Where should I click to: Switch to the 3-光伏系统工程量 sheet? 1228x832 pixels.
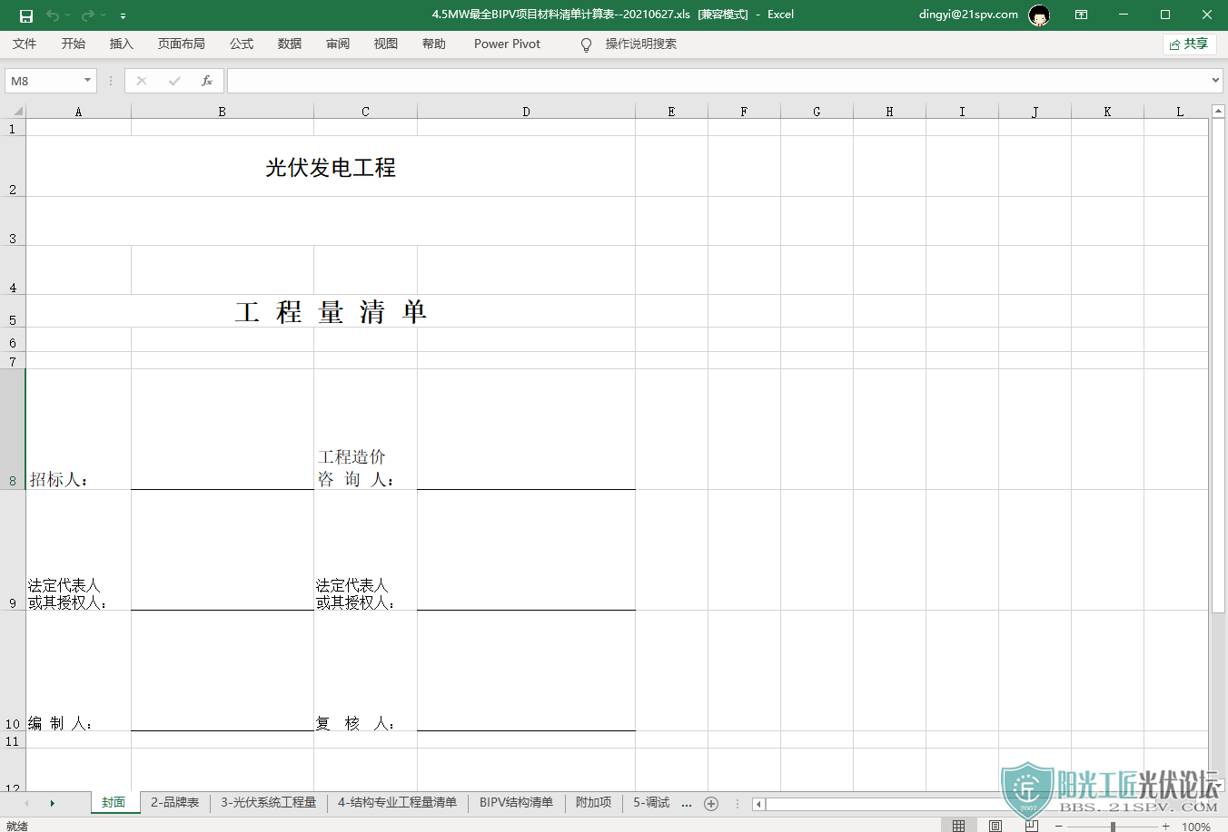click(x=269, y=802)
